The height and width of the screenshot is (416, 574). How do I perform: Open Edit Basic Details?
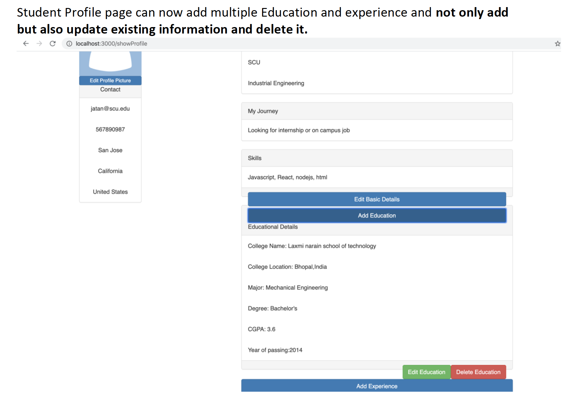coord(377,199)
